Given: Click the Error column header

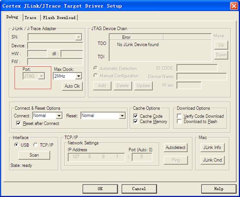Looking at the screenshot, I should click(136, 37).
